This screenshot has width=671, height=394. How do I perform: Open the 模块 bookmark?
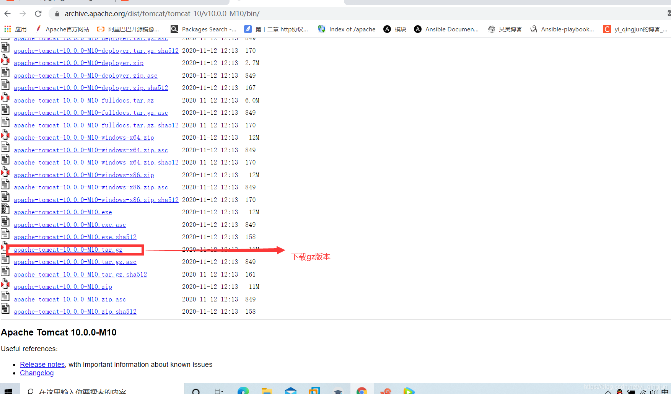[395, 29]
